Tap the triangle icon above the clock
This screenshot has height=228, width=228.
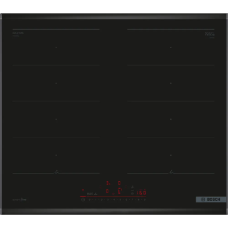click(x=132, y=187)
